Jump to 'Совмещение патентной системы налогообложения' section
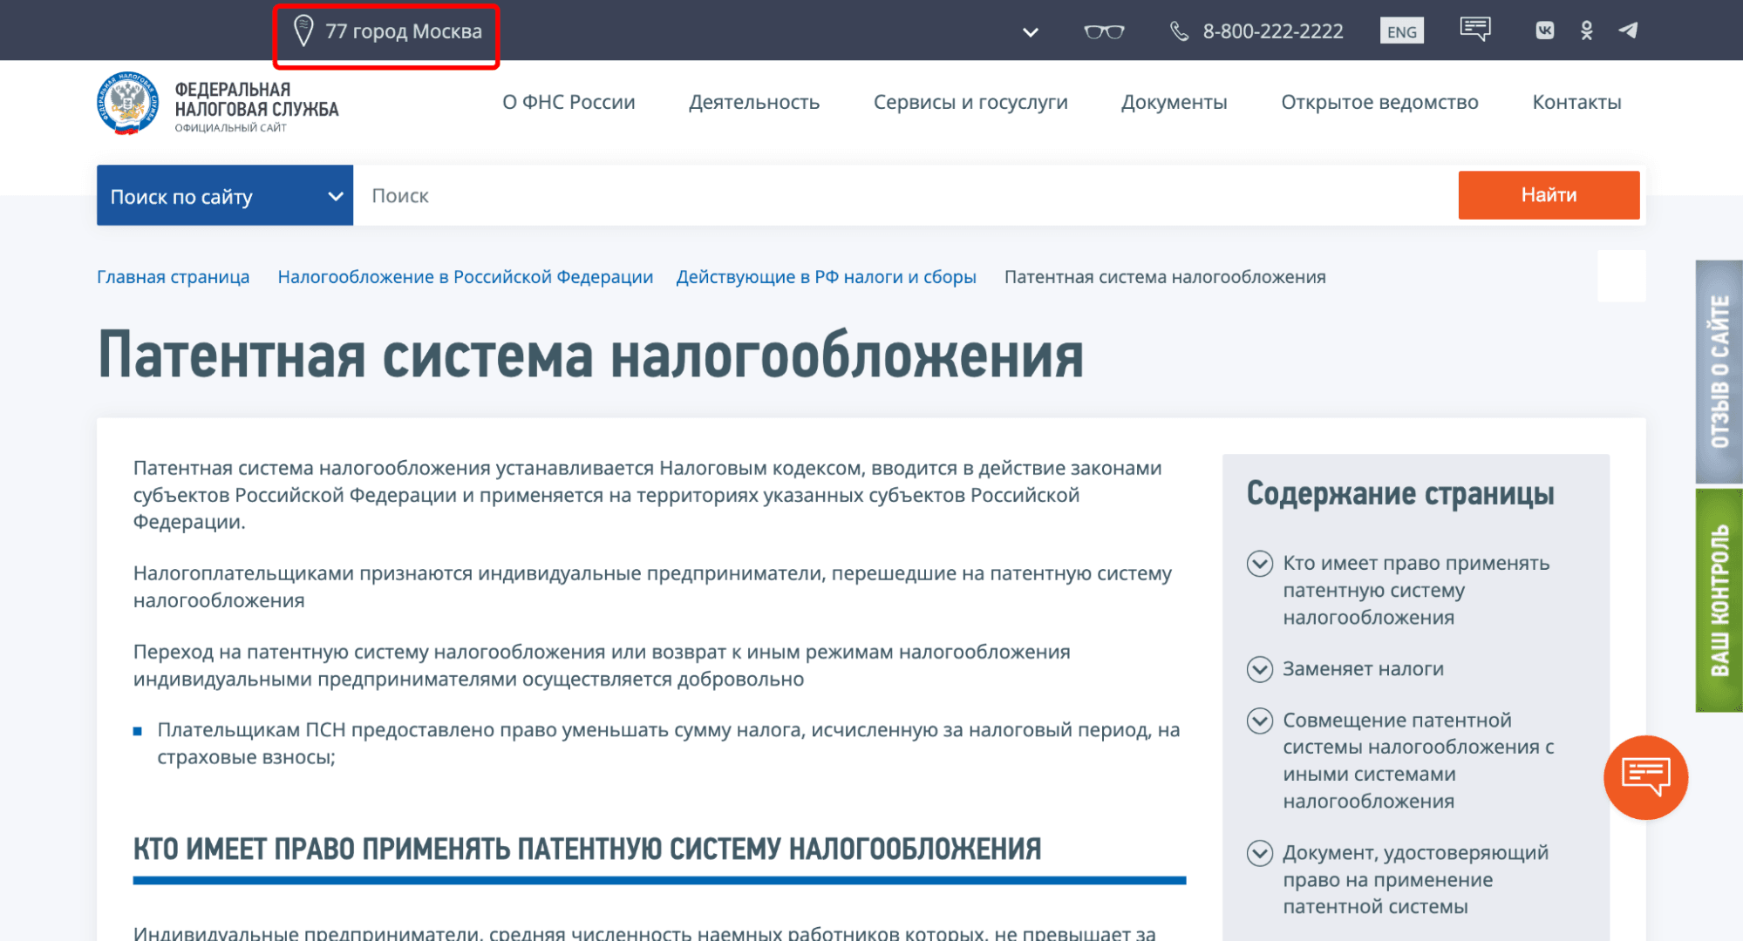The width and height of the screenshot is (1743, 941). coord(1419,760)
